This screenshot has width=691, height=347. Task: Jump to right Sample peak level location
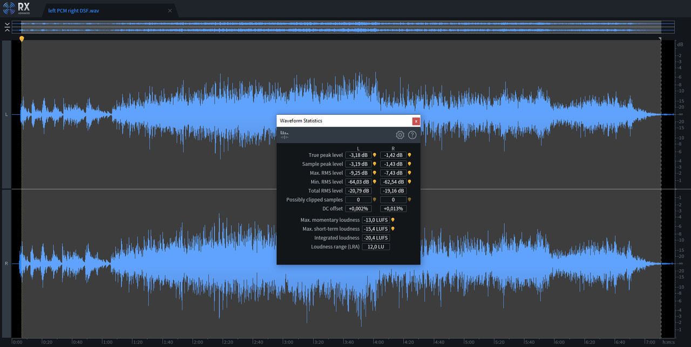pyautogui.click(x=410, y=164)
